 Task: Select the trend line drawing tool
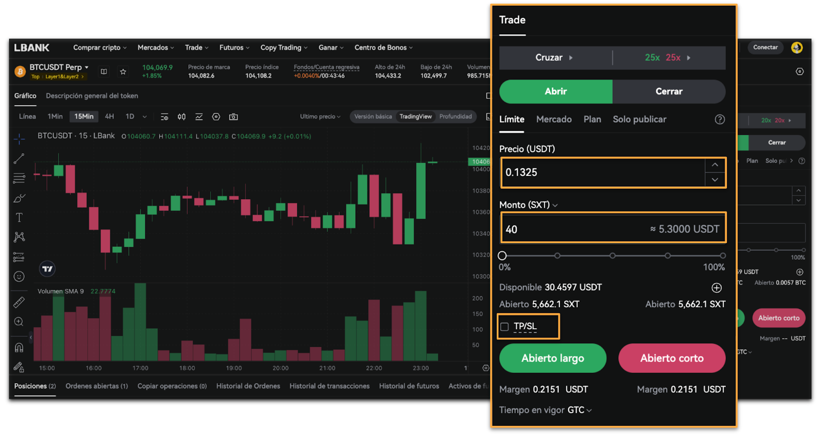[x=19, y=159]
